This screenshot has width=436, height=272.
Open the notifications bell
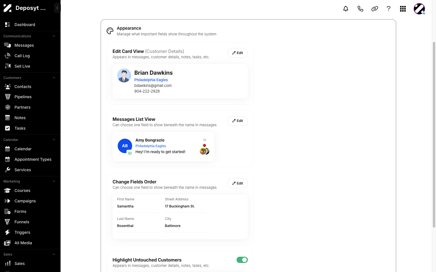pyautogui.click(x=346, y=9)
